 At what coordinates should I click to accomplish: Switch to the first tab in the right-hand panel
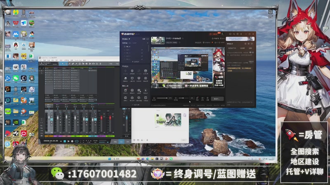pyautogui.click(x=231, y=48)
